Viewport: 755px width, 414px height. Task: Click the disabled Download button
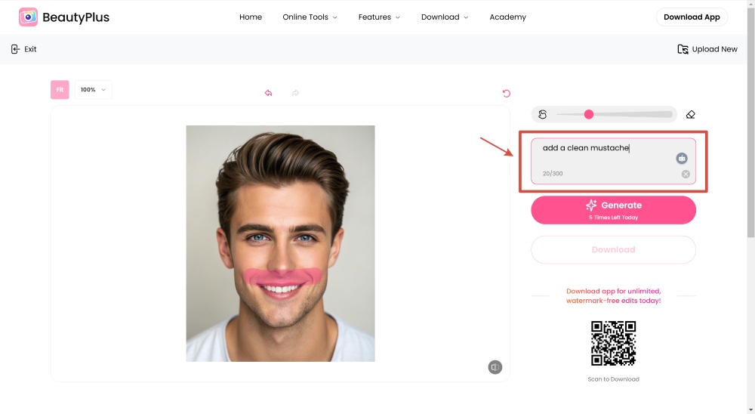point(613,249)
